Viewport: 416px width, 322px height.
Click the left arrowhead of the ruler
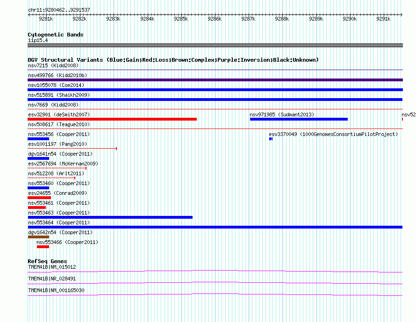tap(29, 14)
